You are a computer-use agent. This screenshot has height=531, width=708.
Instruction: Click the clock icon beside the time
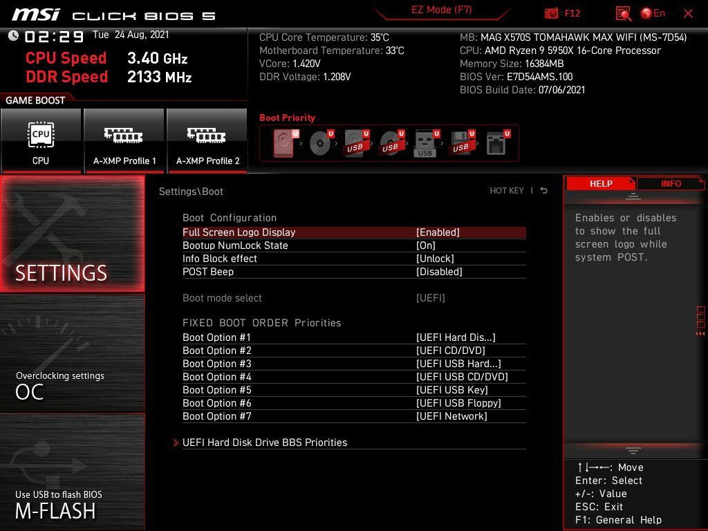[13, 36]
